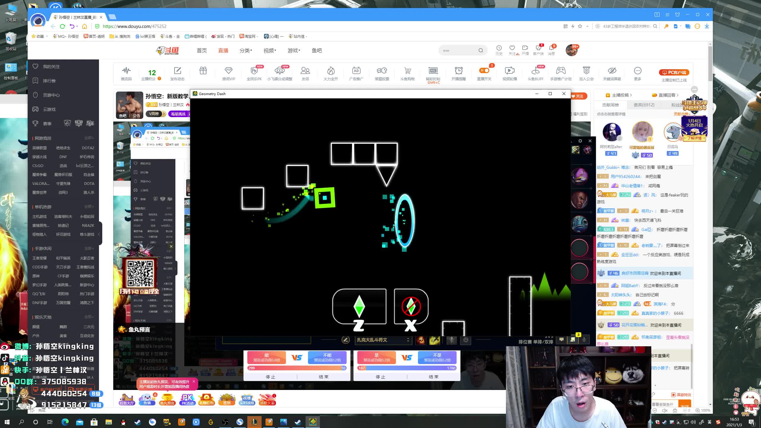Open 英雄联盟 in the sidebar game list
The width and height of the screenshot is (761, 428).
pos(40,148)
